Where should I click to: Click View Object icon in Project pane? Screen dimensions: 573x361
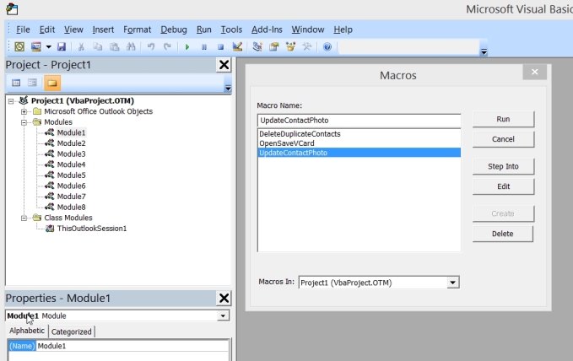click(x=32, y=83)
